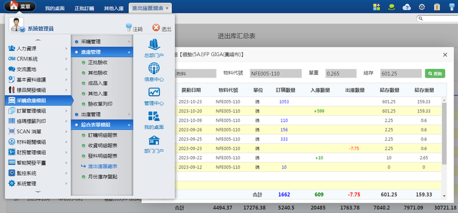The width and height of the screenshot is (458, 213).
Task: Open the 我的桌面 shortcut icon
Action: [x=154, y=116]
